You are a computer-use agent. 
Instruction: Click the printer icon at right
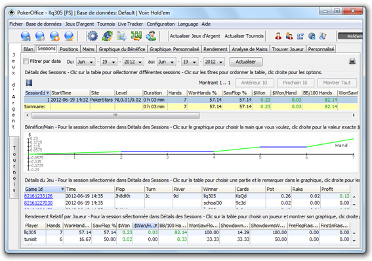click(352, 62)
